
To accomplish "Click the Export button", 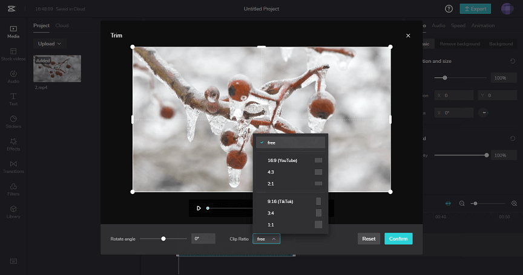I will (x=475, y=8).
